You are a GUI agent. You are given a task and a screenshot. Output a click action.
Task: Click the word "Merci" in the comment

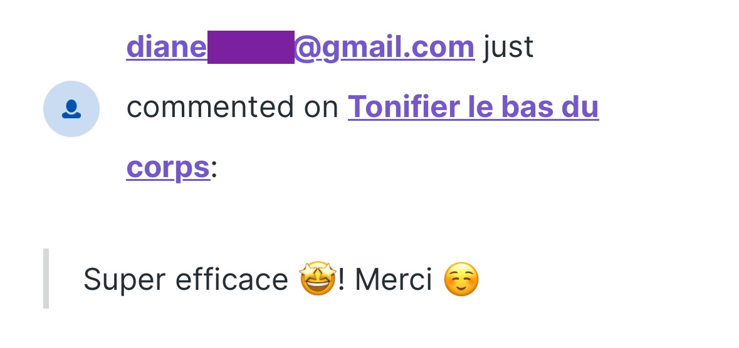[x=394, y=279]
